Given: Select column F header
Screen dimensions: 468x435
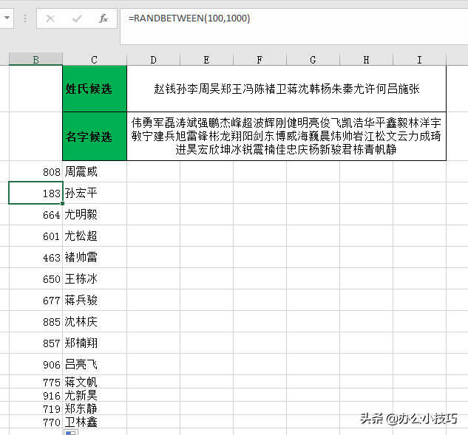Looking at the screenshot, I should click(260, 60).
